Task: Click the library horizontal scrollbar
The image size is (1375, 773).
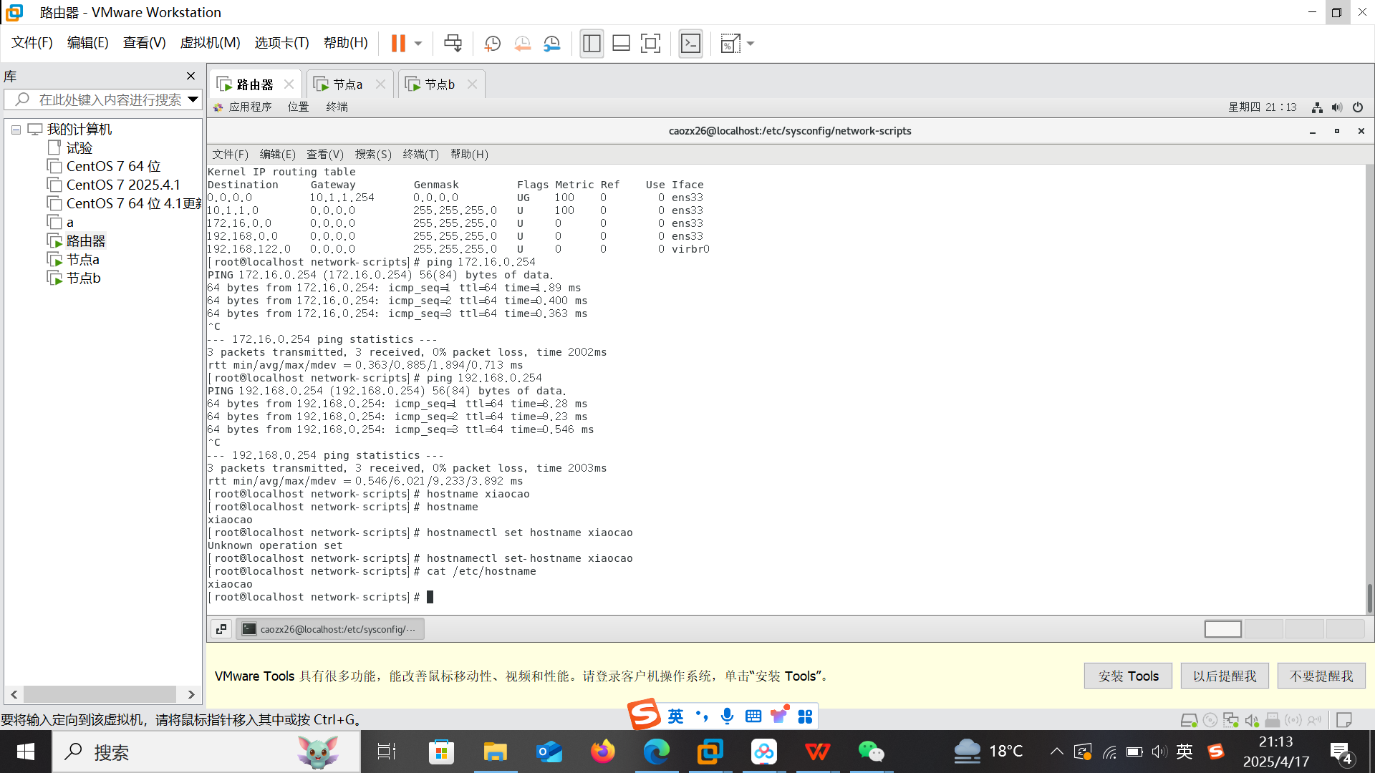Action: point(100,694)
